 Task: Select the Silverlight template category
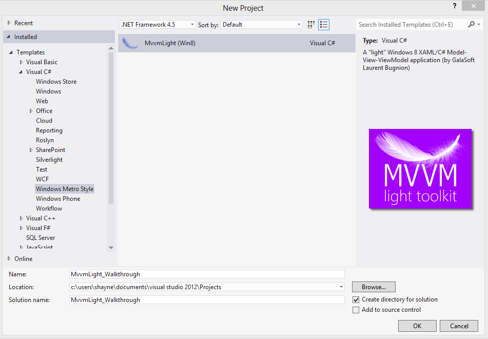point(49,160)
